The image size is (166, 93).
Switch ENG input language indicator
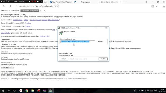[x=156, y=91]
